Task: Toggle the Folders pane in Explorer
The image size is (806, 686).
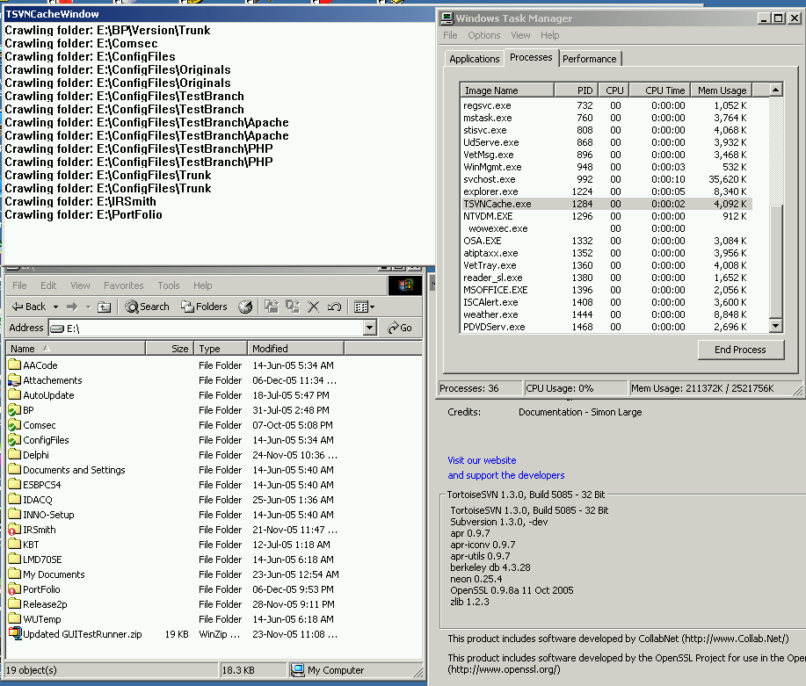Action: (x=204, y=307)
